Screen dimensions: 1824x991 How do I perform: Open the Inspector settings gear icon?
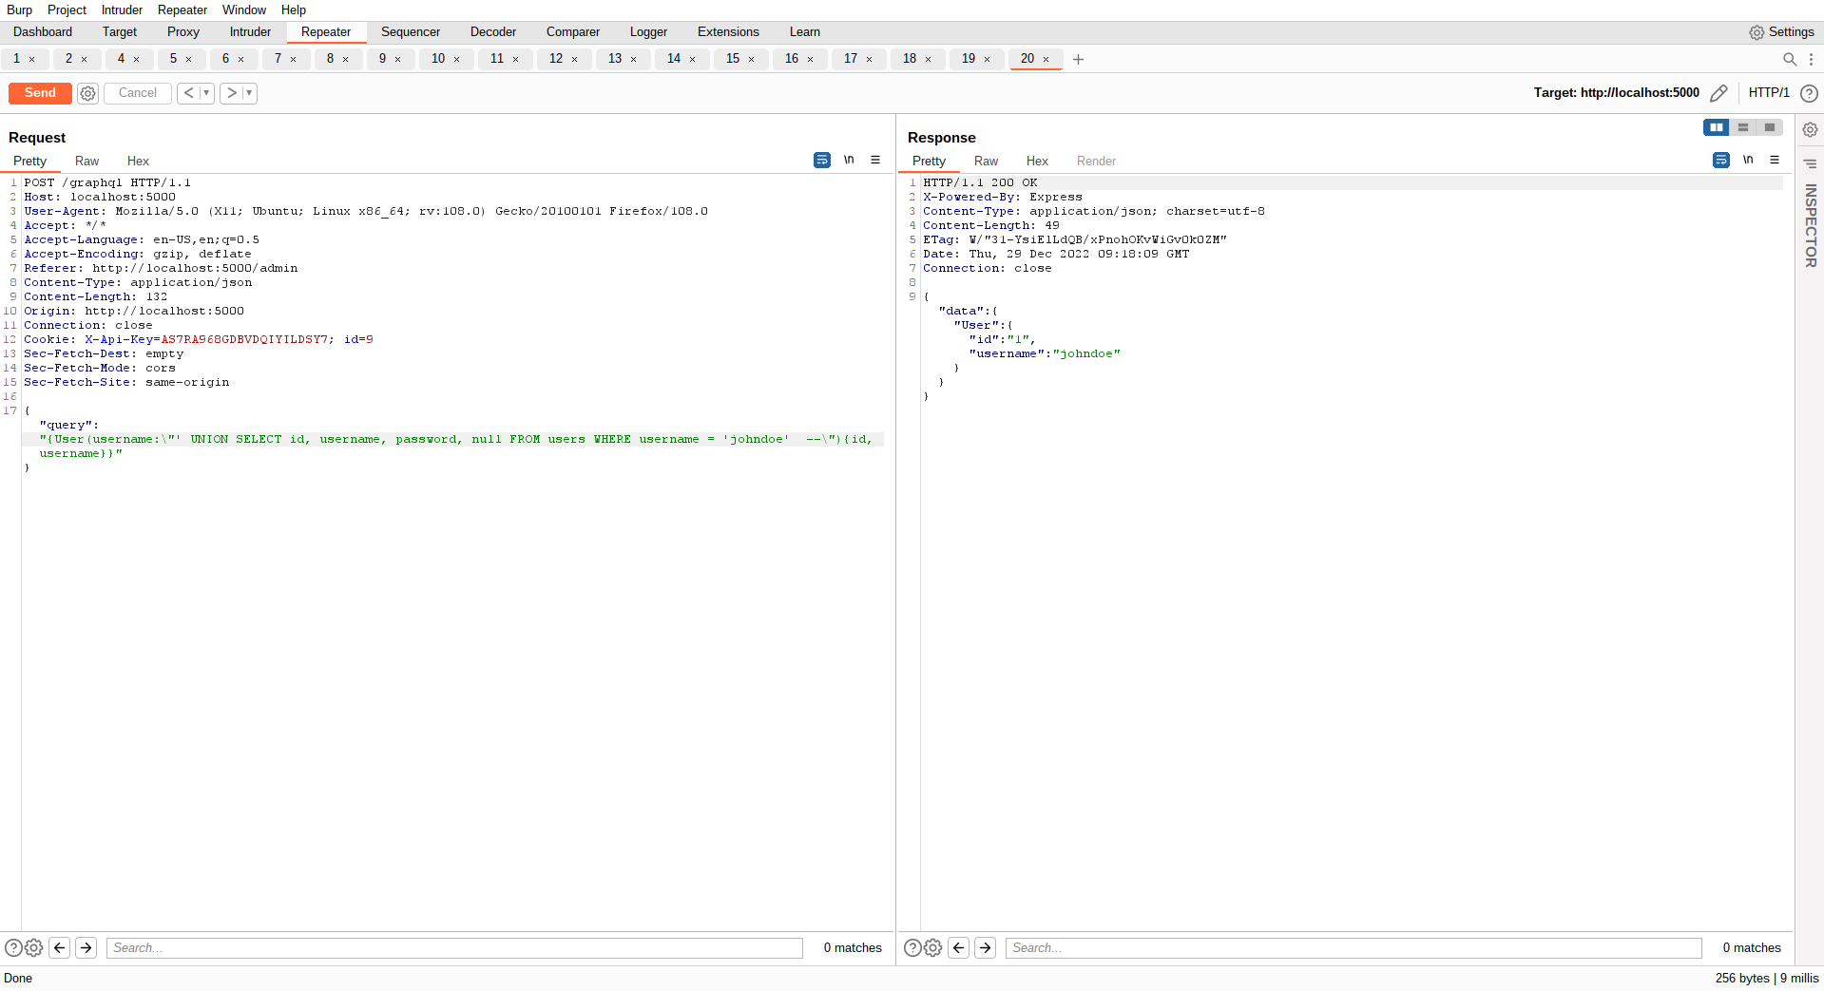coord(1811,130)
